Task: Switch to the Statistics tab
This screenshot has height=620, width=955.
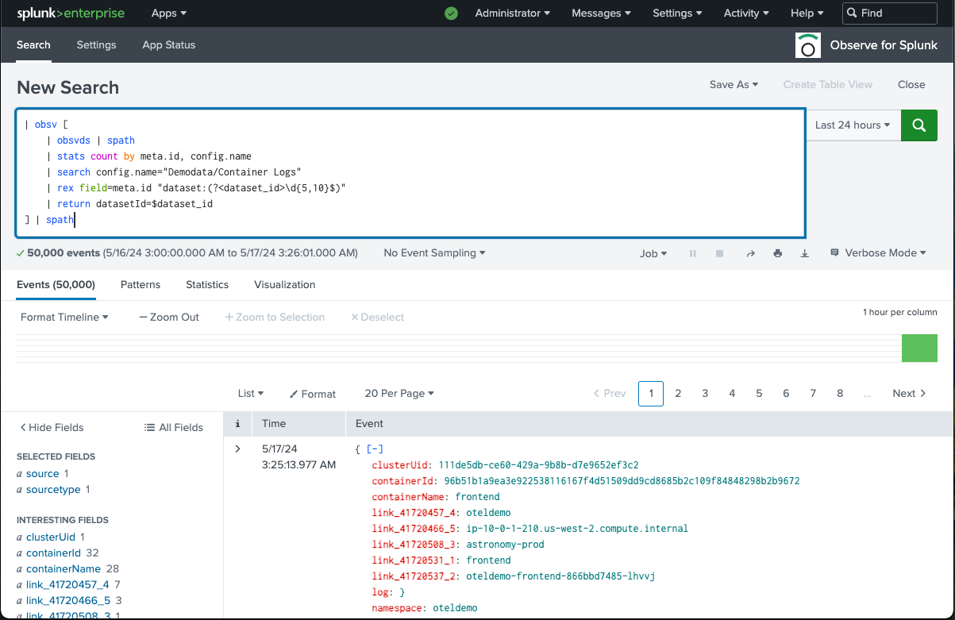Action: tap(207, 284)
